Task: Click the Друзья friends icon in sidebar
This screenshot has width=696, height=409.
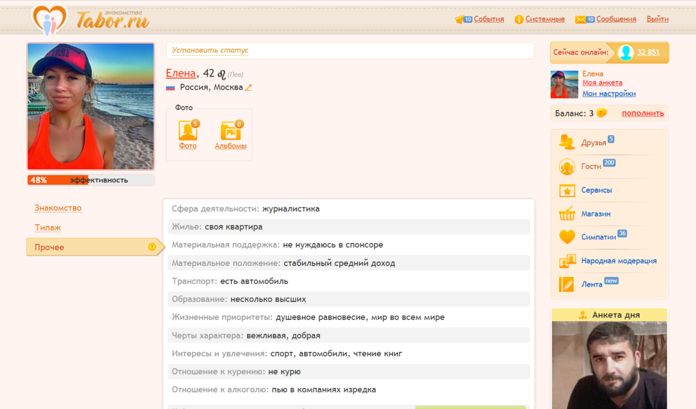Action: (x=567, y=142)
